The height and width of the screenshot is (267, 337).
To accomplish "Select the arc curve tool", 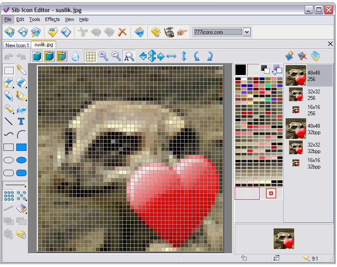I will click(x=21, y=134).
